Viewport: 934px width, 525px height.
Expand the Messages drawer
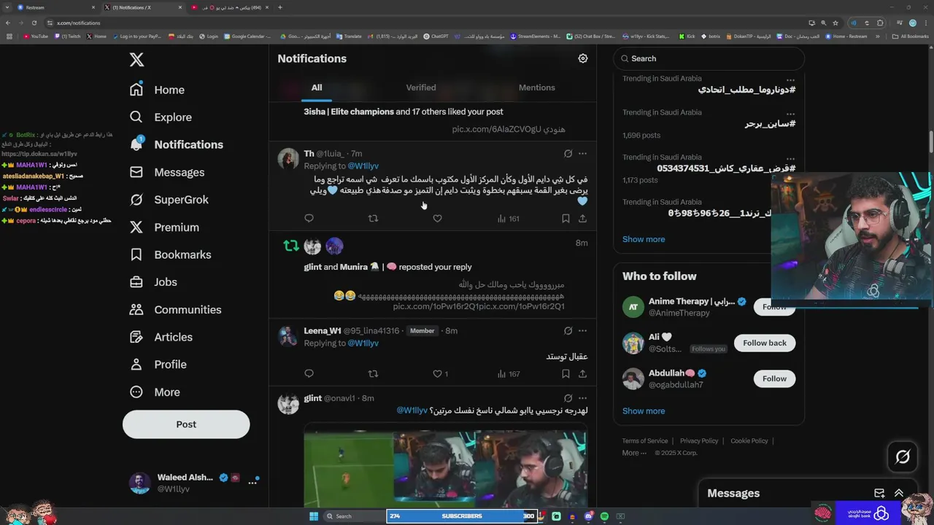[899, 494]
